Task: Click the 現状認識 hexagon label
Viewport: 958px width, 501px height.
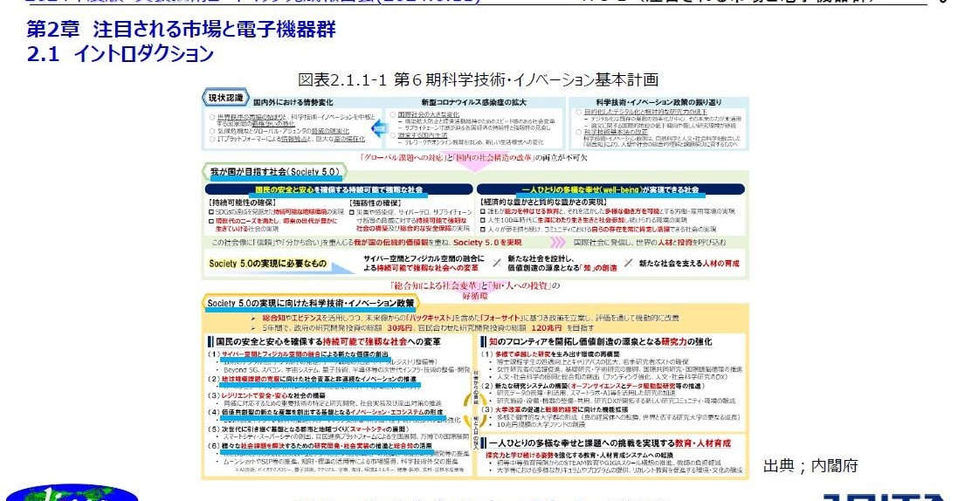Action: coord(226,97)
